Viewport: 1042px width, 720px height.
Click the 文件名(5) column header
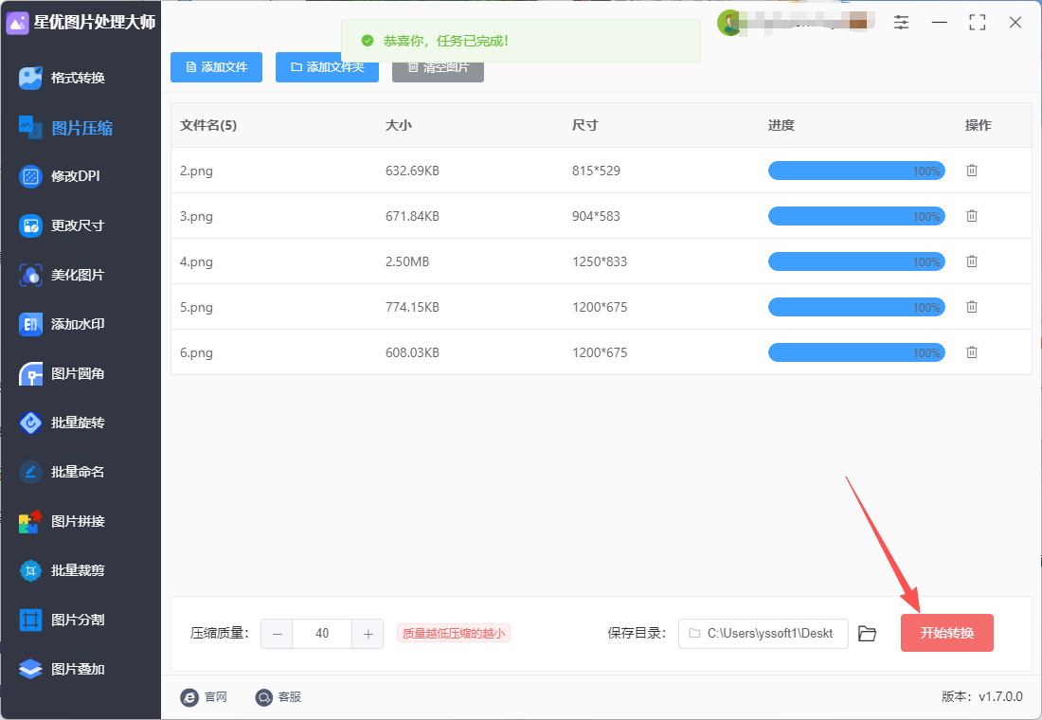[208, 125]
